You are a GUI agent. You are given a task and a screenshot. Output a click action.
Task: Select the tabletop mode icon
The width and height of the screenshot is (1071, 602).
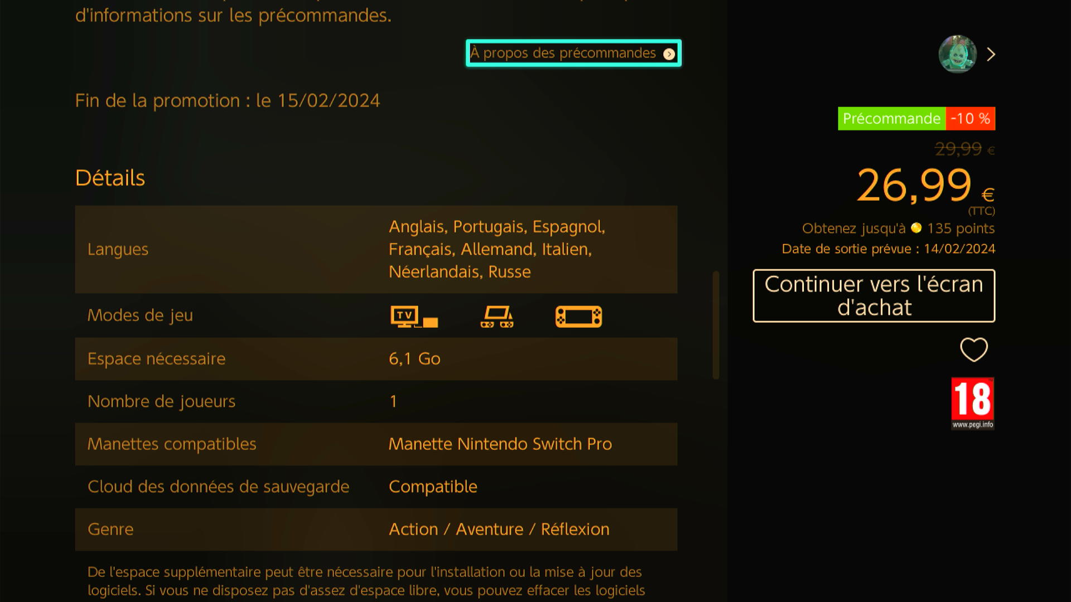coord(496,316)
